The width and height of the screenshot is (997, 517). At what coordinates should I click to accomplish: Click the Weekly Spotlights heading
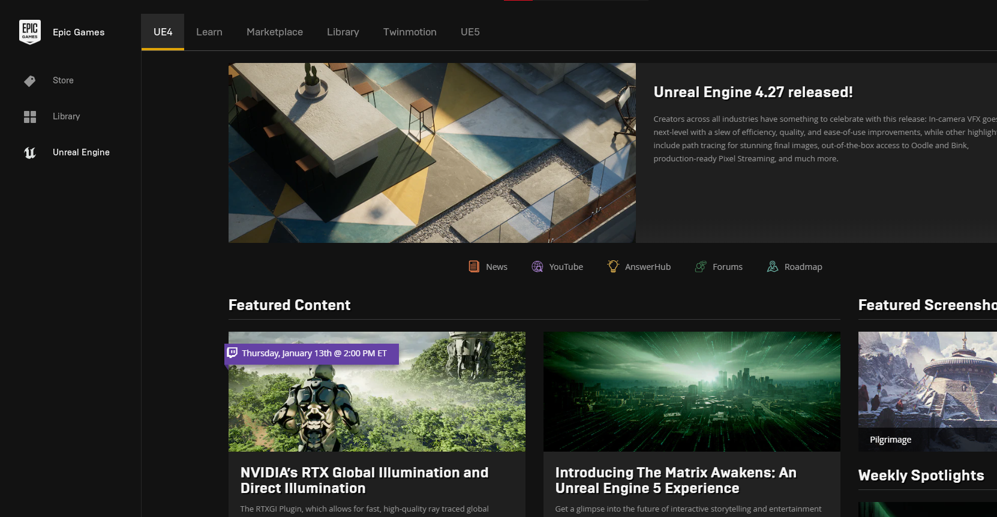coord(921,476)
